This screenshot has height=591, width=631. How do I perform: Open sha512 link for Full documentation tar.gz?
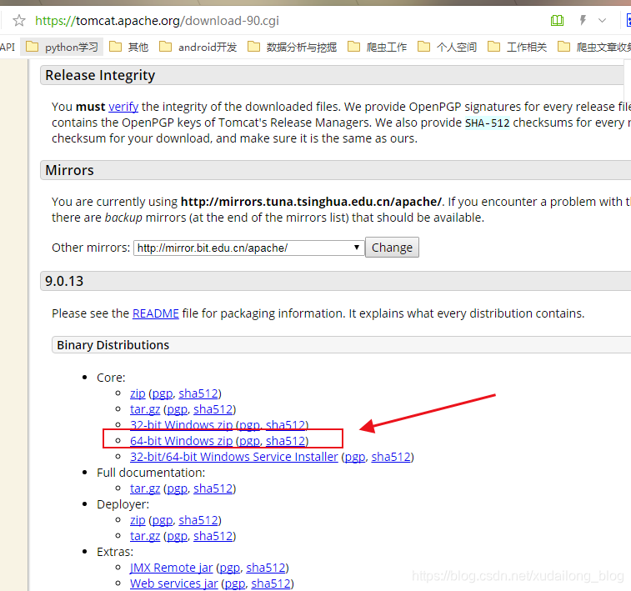click(213, 488)
